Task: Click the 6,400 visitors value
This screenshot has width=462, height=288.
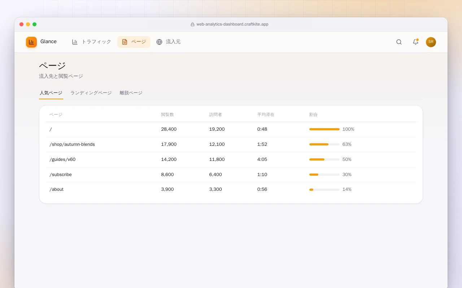Action: coord(215,175)
